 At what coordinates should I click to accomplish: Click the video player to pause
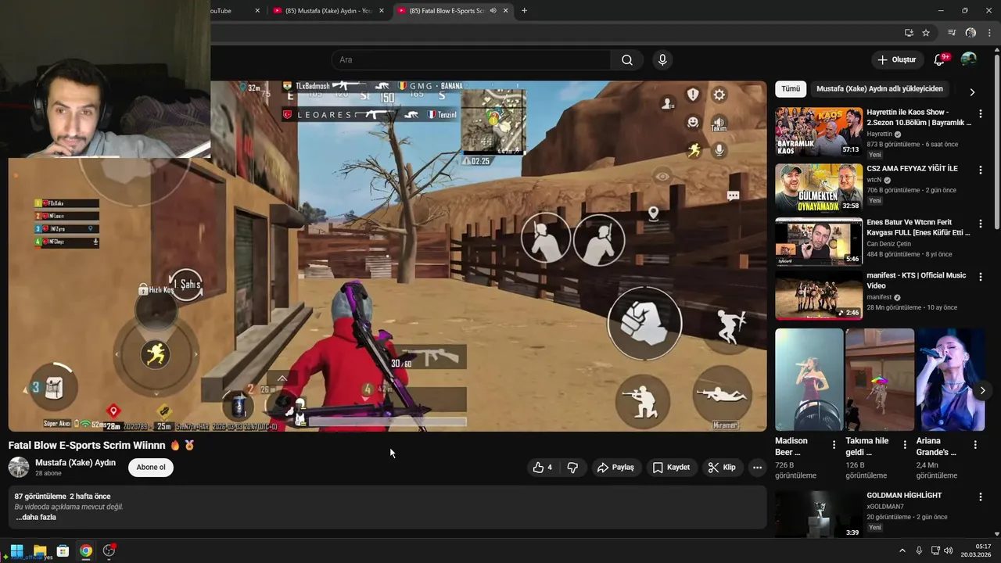click(387, 256)
